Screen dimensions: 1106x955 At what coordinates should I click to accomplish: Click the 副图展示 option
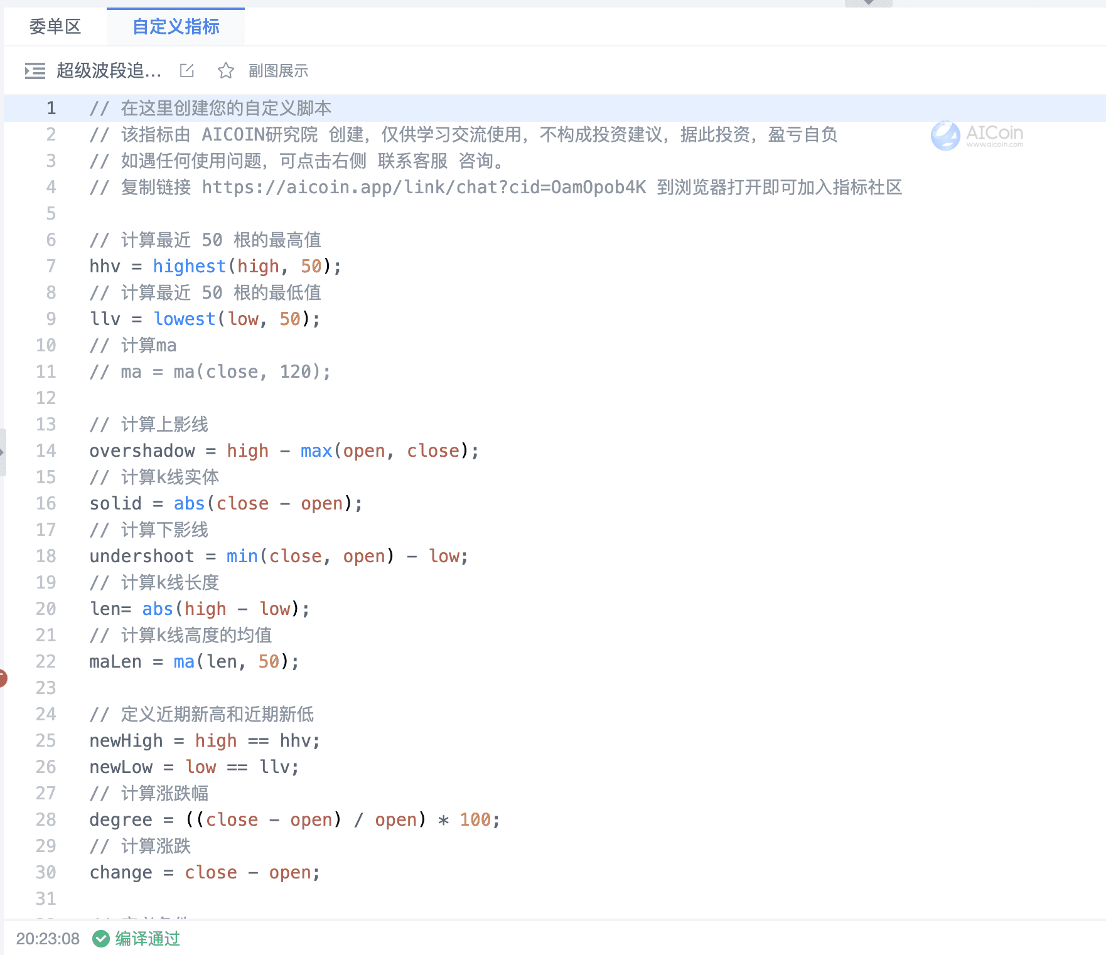pyautogui.click(x=278, y=71)
